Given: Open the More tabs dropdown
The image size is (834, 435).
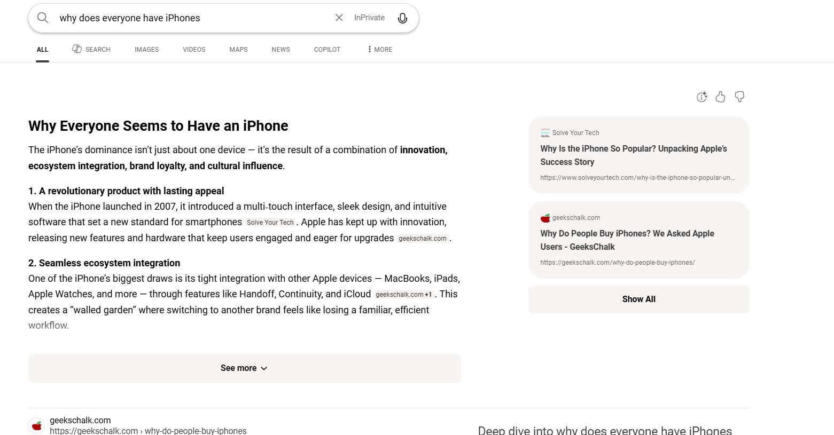Looking at the screenshot, I should click(x=380, y=49).
